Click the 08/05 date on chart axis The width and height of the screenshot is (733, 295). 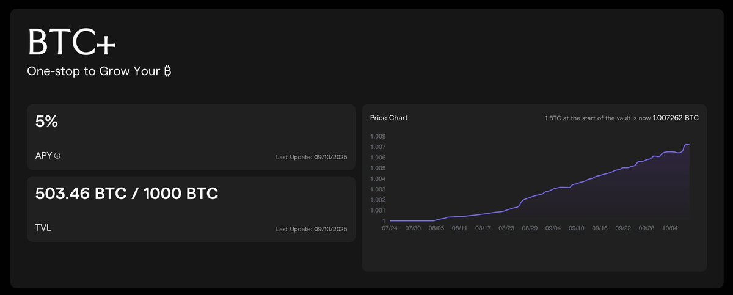coord(436,228)
